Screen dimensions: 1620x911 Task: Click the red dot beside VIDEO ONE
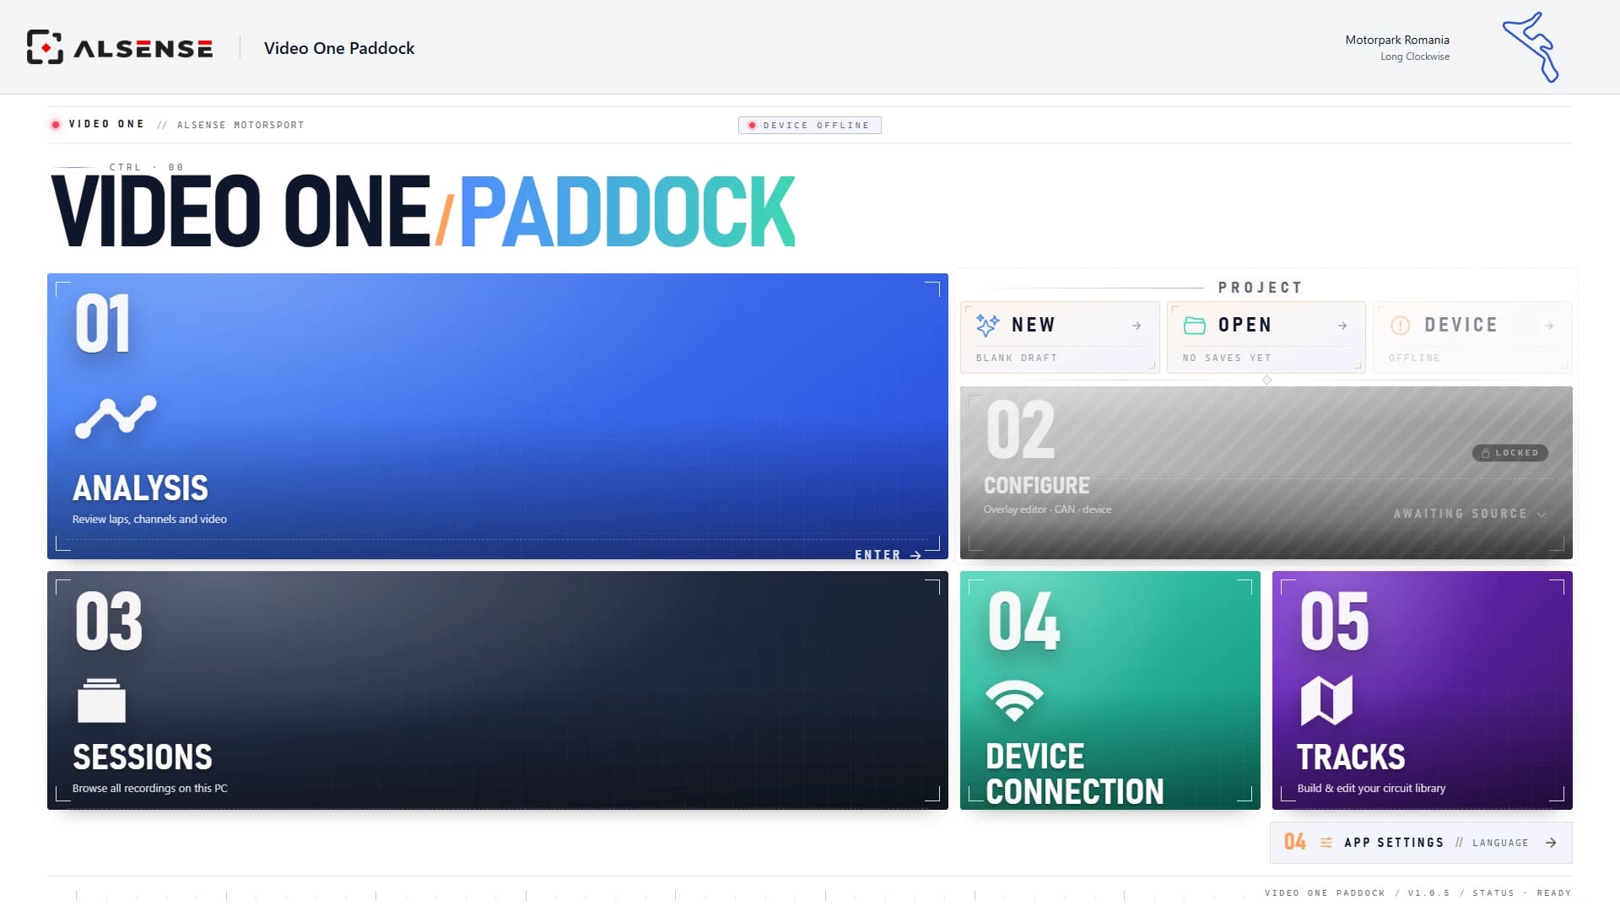[56, 125]
